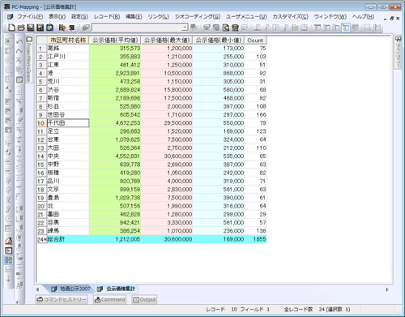Switch to the 地価公示2007 tab
This screenshot has height=317, width=405.
[x=71, y=289]
